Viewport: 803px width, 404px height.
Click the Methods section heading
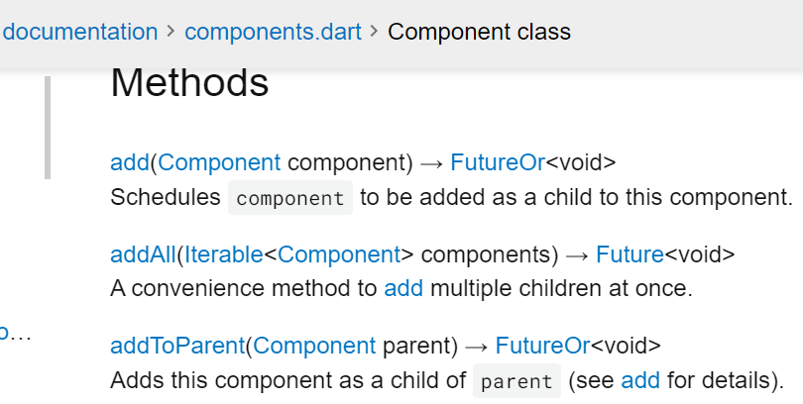189,82
